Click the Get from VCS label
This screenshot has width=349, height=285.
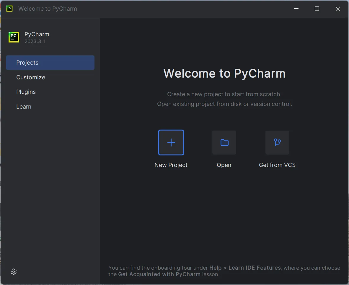pos(277,165)
